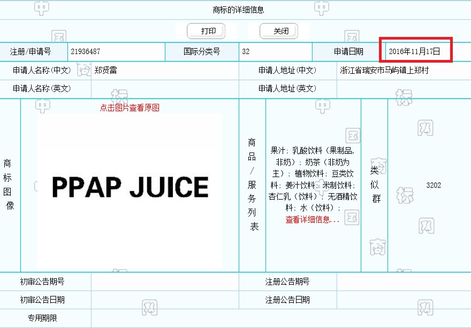Click the 注册/申请号 label cell
The width and height of the screenshot is (471, 328).
pyautogui.click(x=34, y=52)
